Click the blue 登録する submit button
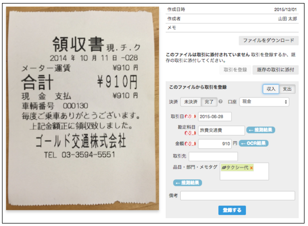 point(232,210)
